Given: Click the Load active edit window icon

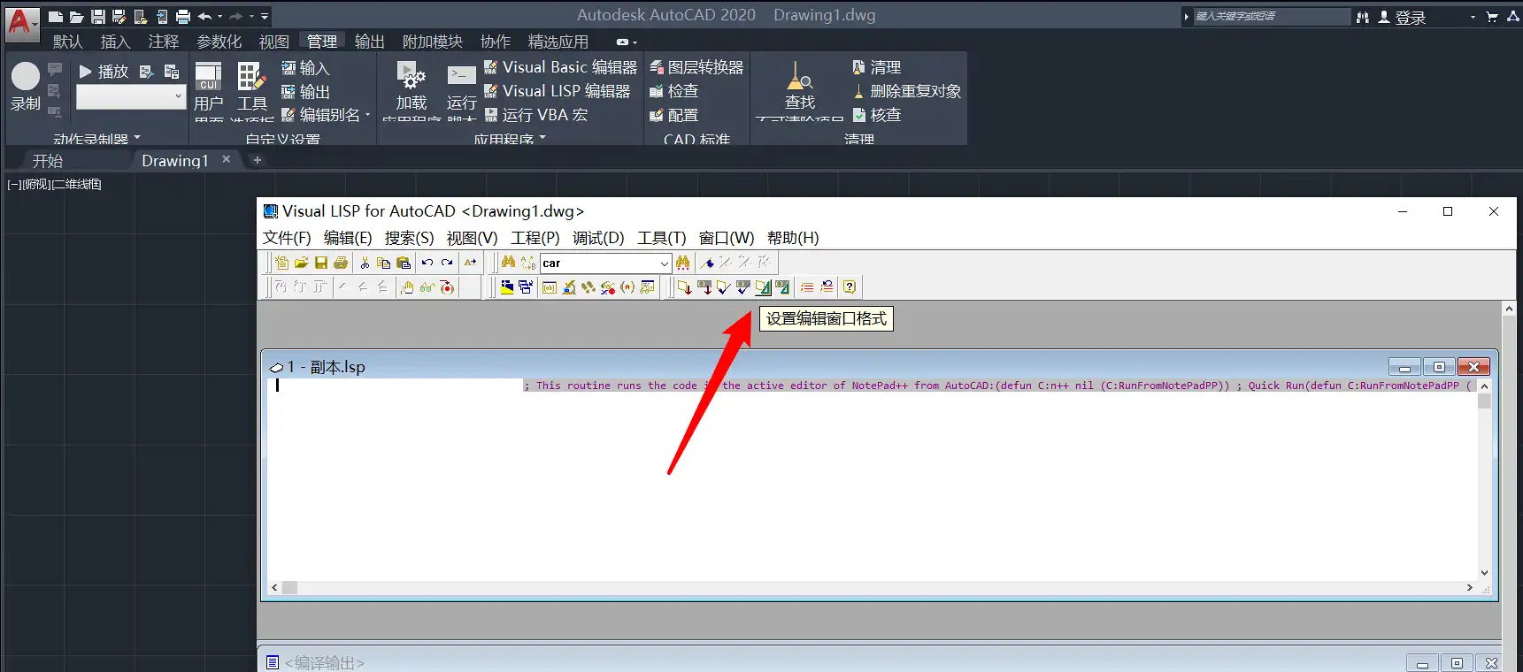Looking at the screenshot, I should tap(685, 287).
